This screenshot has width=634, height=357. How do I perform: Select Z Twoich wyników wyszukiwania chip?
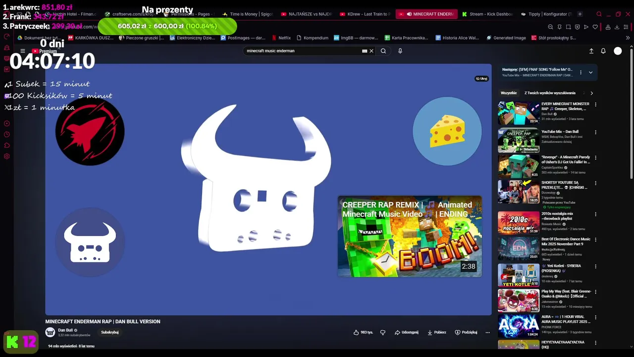click(x=550, y=93)
